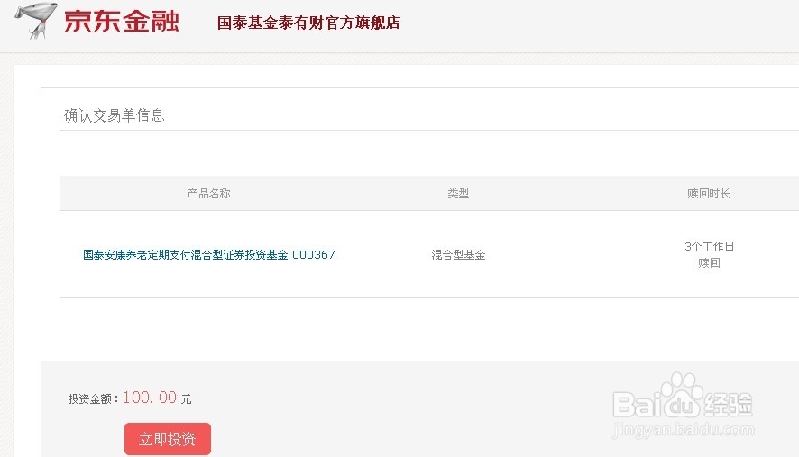Click the 立即投资 button

[167, 439]
